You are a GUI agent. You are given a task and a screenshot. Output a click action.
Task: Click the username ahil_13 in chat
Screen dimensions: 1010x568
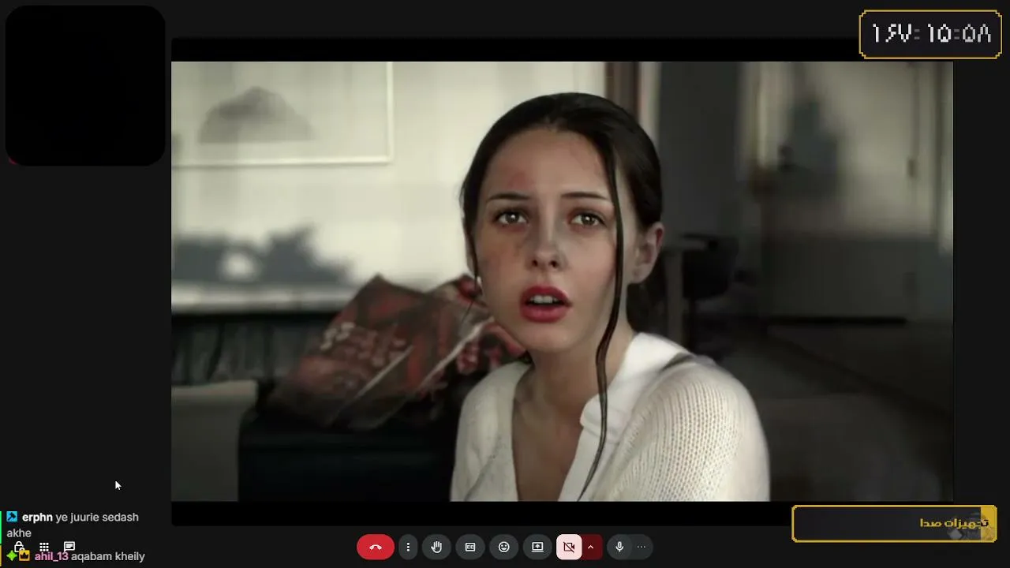pyautogui.click(x=51, y=556)
